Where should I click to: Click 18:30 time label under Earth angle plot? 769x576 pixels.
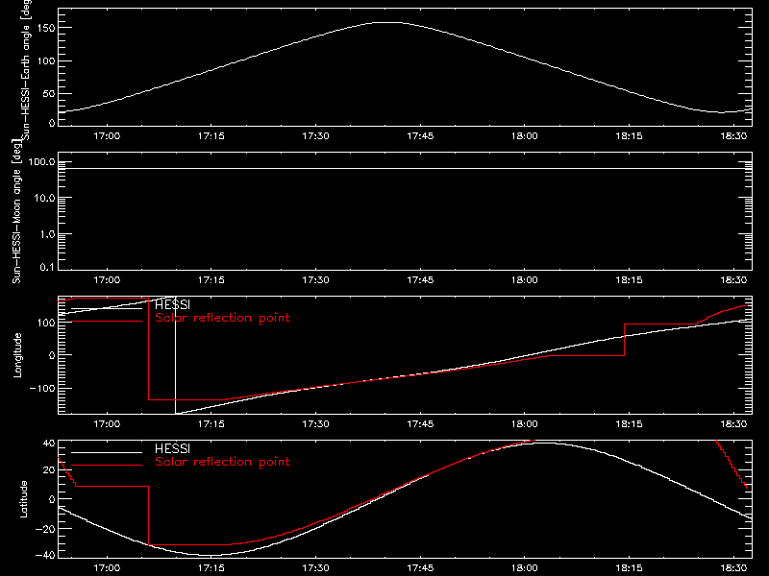[733, 136]
